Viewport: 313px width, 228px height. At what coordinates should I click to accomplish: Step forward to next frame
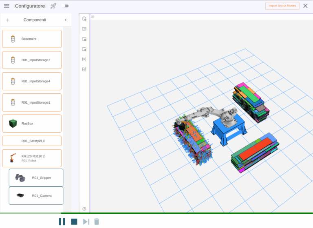tap(86, 221)
